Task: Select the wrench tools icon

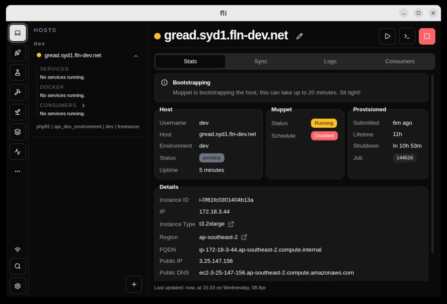Action: [x=17, y=92]
